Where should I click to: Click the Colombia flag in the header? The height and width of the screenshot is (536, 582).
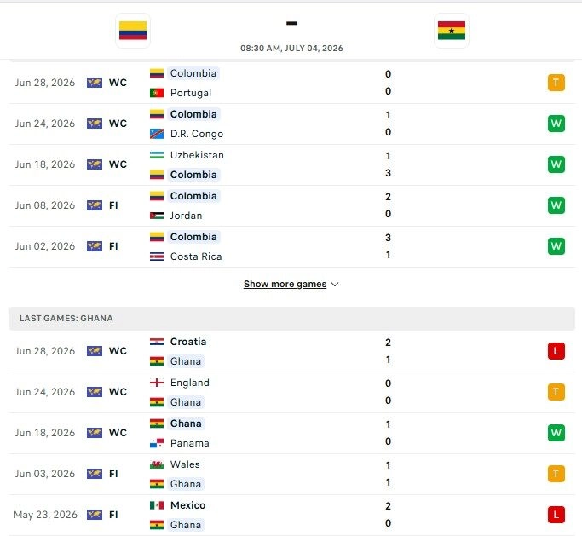point(133,31)
